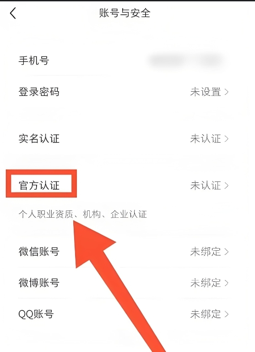Viewport: 255px width, 352px height.
Task: Expand chevron next to 未设置
Action: coord(226,92)
